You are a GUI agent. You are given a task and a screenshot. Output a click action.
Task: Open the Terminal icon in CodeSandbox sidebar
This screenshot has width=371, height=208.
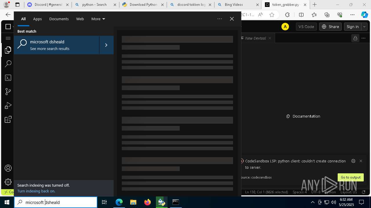[8, 78]
